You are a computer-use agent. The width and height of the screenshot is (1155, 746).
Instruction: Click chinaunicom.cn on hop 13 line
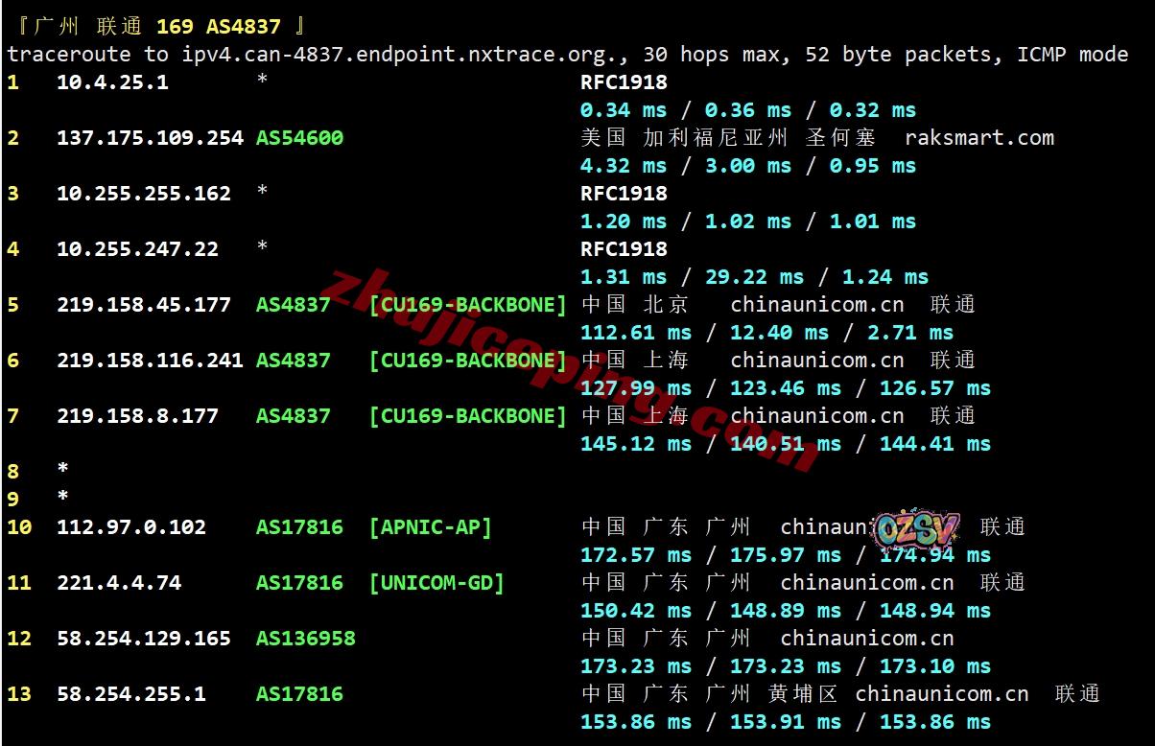point(942,694)
